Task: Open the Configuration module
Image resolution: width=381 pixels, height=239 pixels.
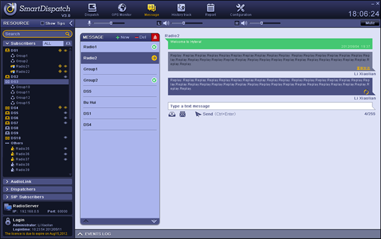Action: click(x=241, y=9)
